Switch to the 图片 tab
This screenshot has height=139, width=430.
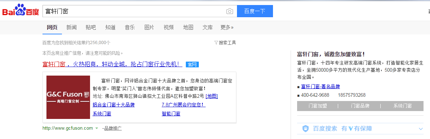[x=149, y=27]
